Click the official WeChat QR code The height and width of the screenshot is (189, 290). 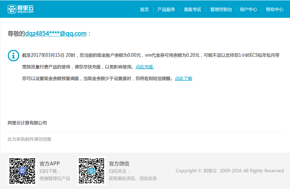tap(92, 171)
